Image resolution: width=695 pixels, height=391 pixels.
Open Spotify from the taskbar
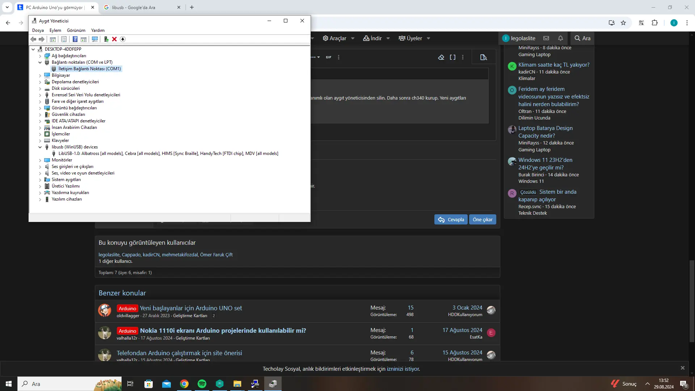point(202,384)
